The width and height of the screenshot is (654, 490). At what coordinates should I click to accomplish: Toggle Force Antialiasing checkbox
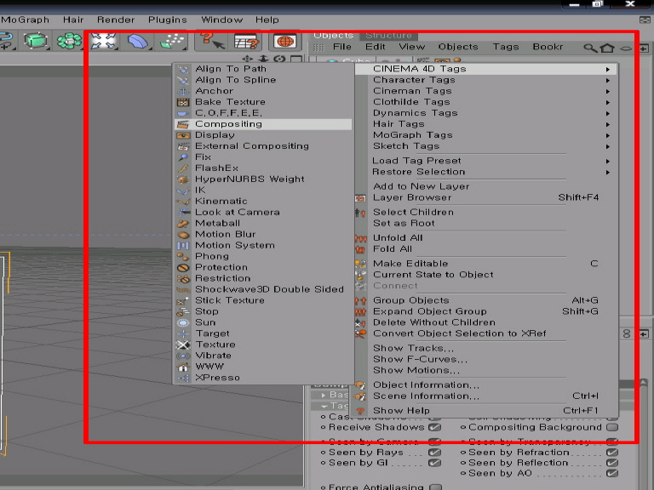click(x=435, y=487)
